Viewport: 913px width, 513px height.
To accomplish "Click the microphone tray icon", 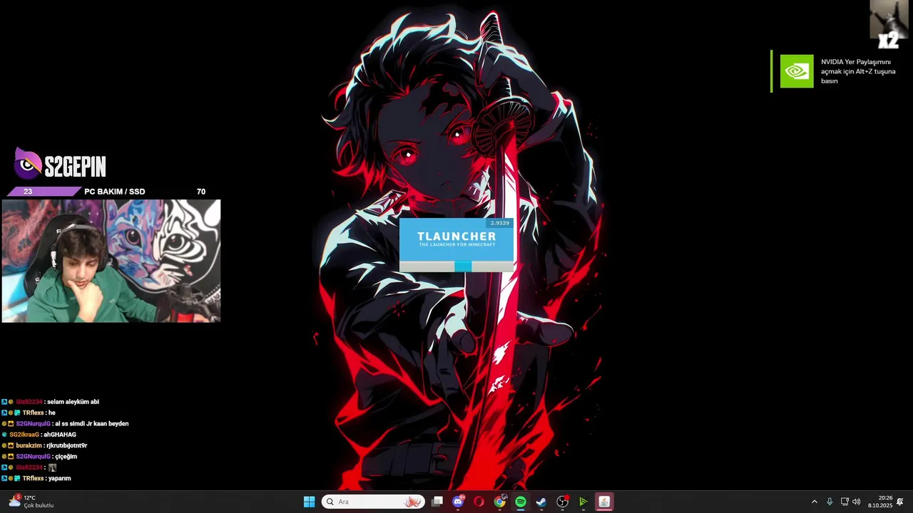I will tap(830, 502).
